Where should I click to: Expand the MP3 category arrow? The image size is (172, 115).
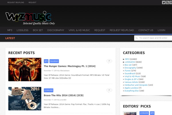tap(124, 59)
